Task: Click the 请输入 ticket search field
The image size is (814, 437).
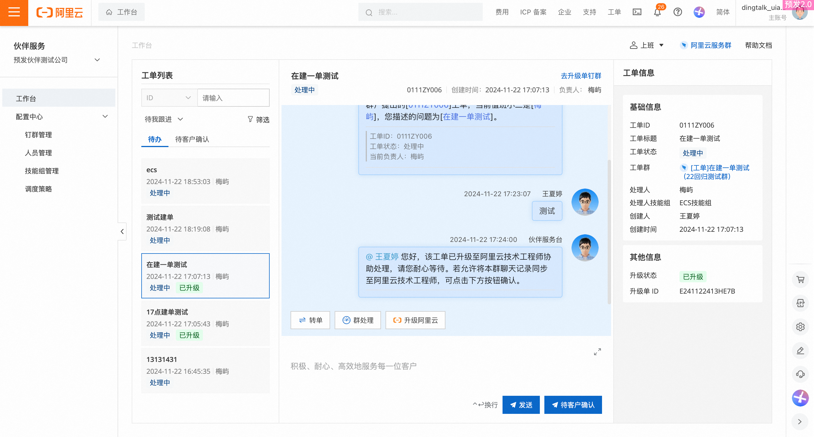Action: 233,98
